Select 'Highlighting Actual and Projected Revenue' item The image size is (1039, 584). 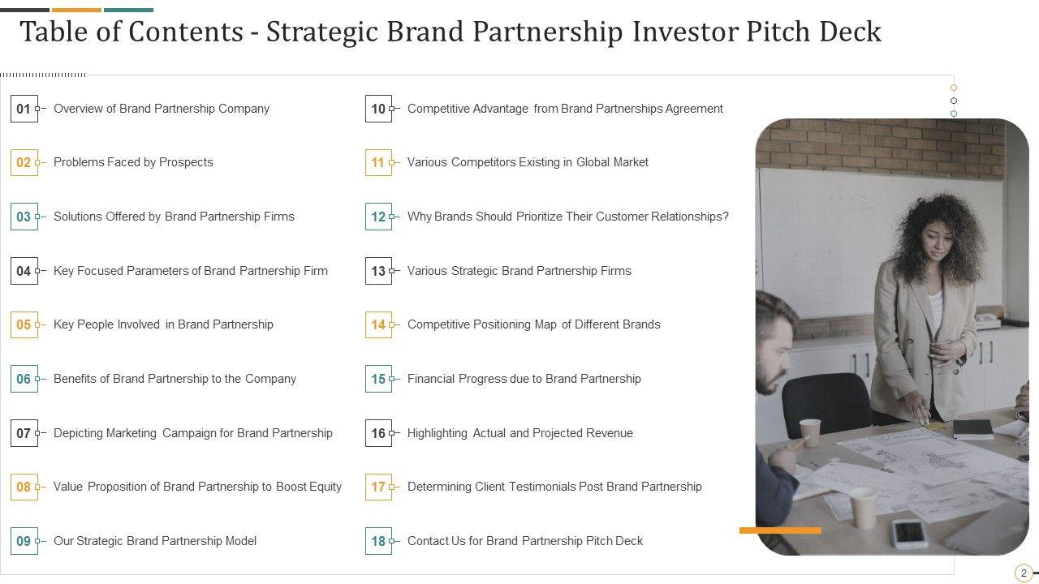(x=520, y=433)
